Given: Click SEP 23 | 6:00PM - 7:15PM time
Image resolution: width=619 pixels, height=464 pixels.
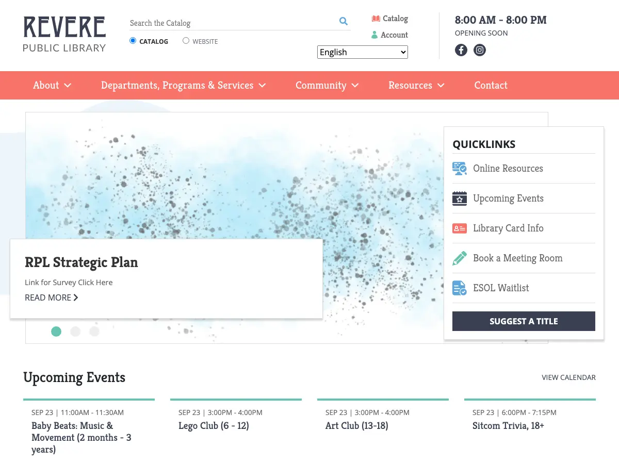Looking at the screenshot, I should (514, 412).
